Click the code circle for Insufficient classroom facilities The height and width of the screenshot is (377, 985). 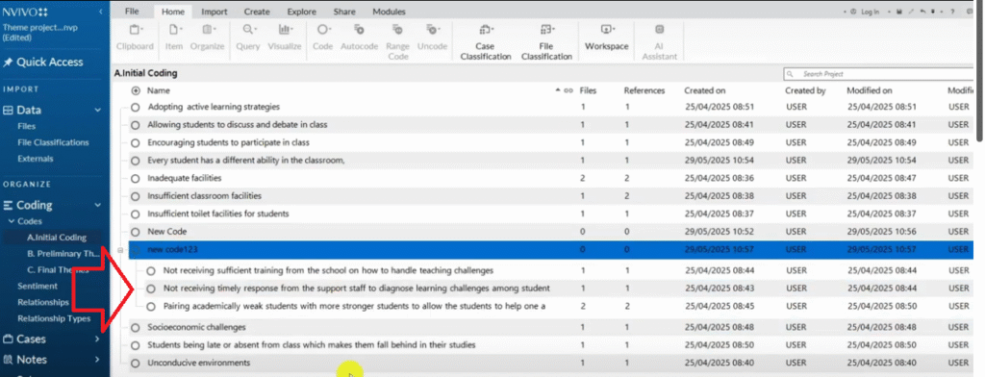[x=135, y=196]
